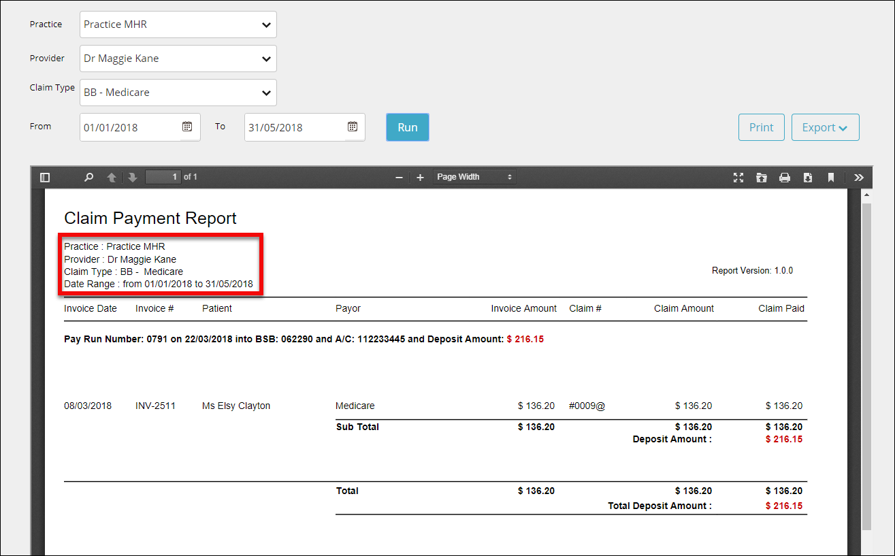Go to next page arrow
Image resolution: width=895 pixels, height=556 pixels.
[x=133, y=178]
